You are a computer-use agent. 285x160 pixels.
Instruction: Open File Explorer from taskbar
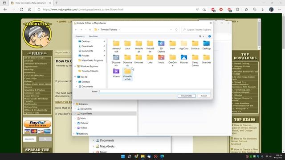[x=142, y=156]
